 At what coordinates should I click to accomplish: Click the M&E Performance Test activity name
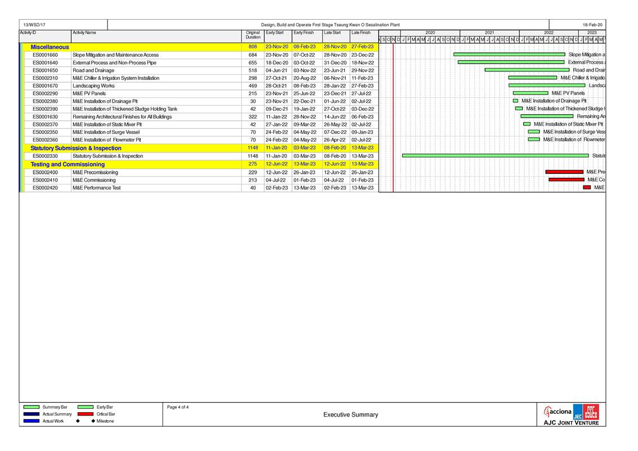click(x=96, y=188)
